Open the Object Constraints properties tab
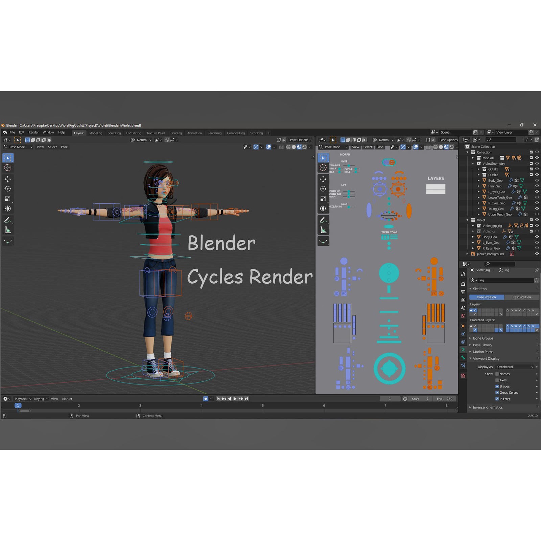The height and width of the screenshot is (541, 541). (463, 342)
